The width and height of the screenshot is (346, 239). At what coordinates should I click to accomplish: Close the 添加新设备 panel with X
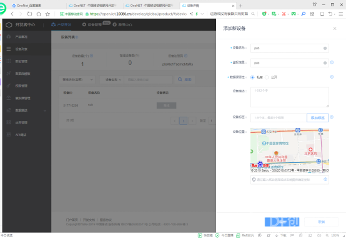pyautogui.click(x=335, y=29)
